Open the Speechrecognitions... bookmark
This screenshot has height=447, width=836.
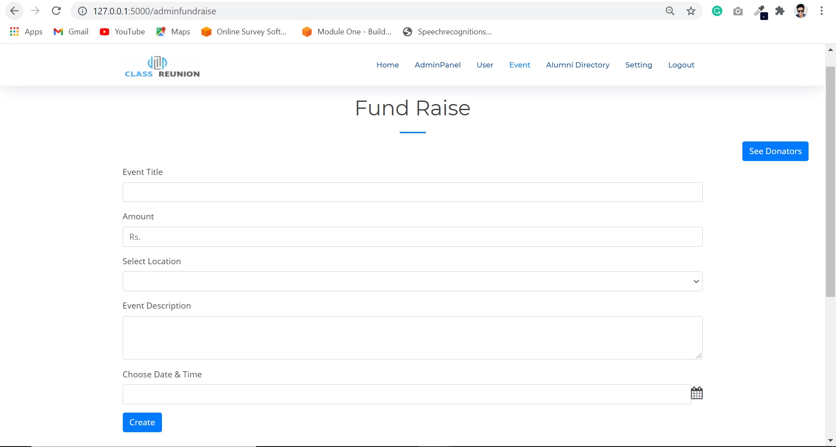pyautogui.click(x=447, y=32)
